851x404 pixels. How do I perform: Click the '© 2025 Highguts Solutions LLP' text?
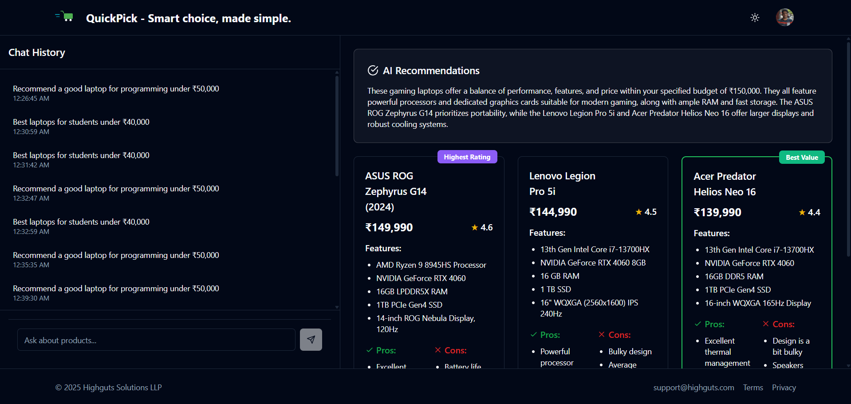click(108, 387)
